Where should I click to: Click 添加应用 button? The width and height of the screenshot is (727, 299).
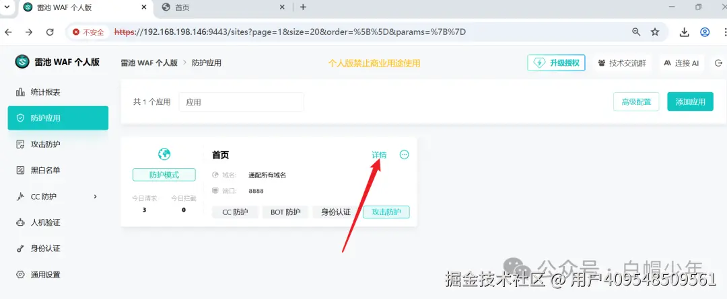691,102
